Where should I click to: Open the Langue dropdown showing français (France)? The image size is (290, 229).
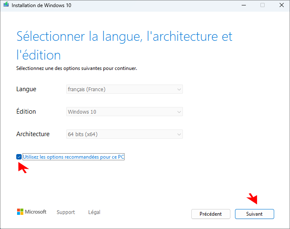click(x=125, y=89)
